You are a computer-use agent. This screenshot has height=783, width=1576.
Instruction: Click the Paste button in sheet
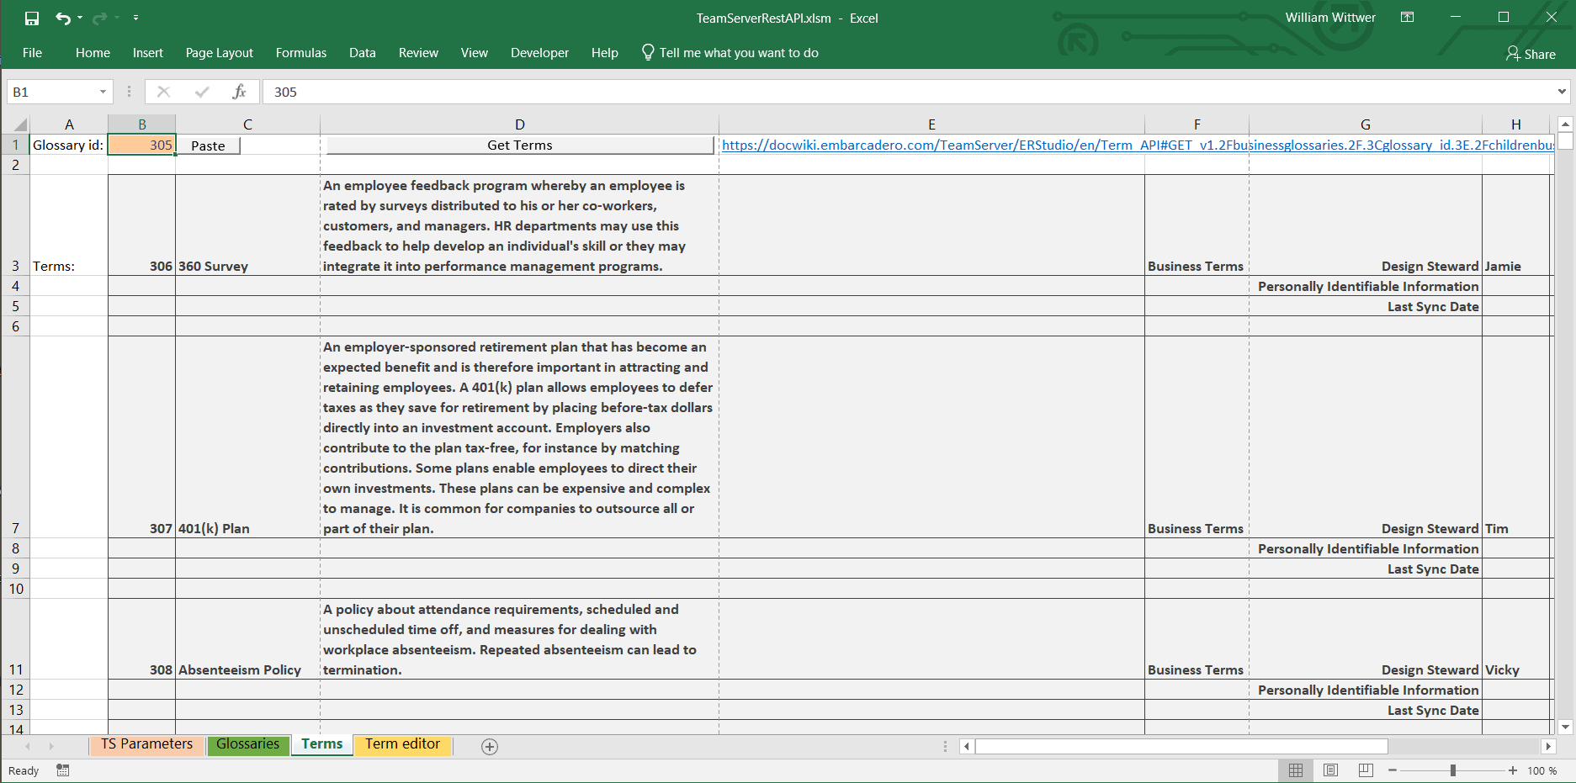208,145
